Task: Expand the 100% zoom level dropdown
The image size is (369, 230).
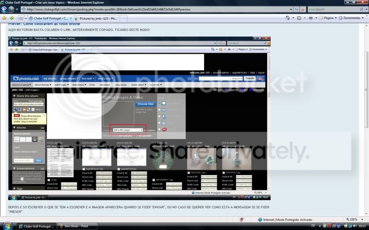Action: (x=354, y=220)
